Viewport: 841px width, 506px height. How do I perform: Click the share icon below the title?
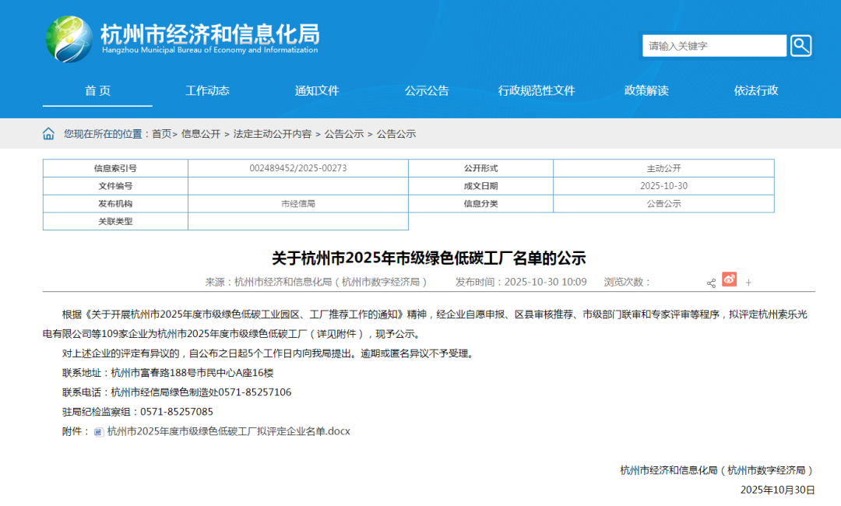711,283
